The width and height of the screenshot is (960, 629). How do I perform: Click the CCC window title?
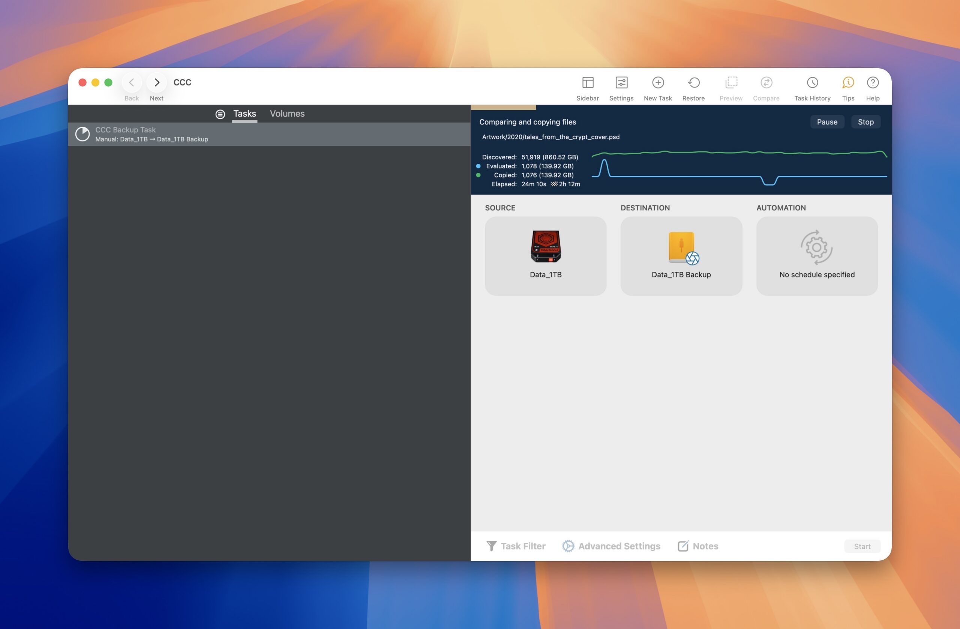point(182,82)
